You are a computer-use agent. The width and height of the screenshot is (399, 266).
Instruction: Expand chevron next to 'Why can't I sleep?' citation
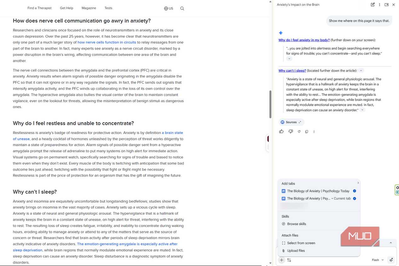pyautogui.click(x=361, y=71)
